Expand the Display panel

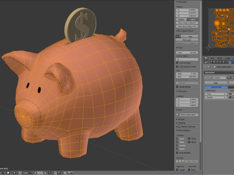177,119
